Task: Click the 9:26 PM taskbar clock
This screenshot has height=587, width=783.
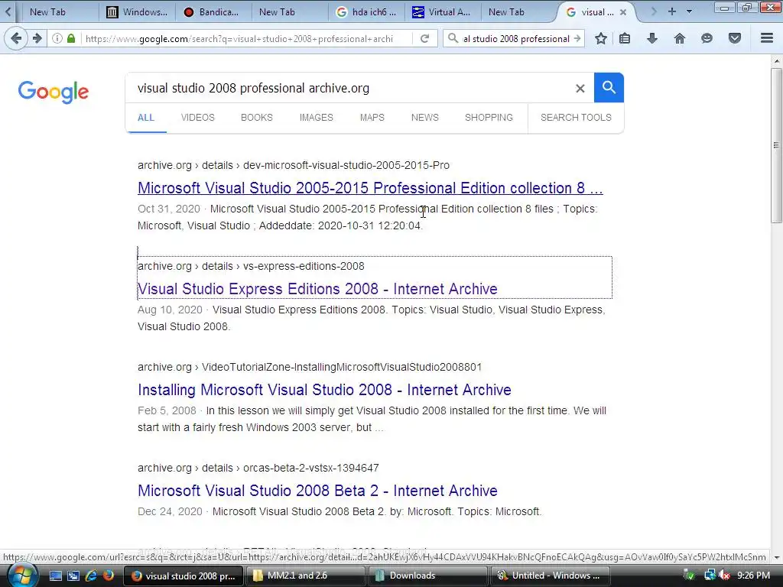Action: tap(753, 576)
